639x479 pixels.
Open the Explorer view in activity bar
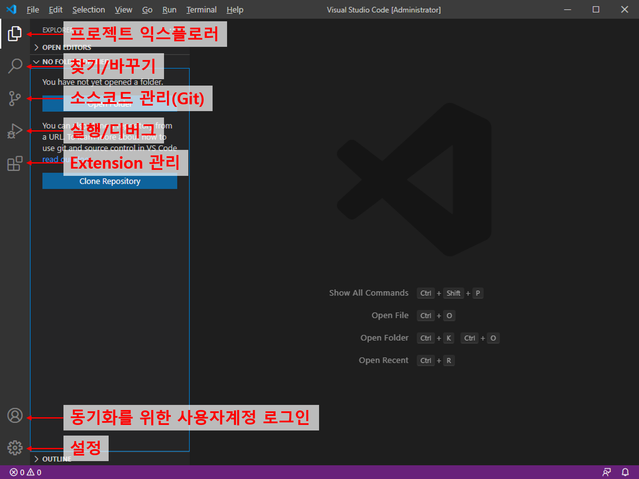[x=14, y=34]
